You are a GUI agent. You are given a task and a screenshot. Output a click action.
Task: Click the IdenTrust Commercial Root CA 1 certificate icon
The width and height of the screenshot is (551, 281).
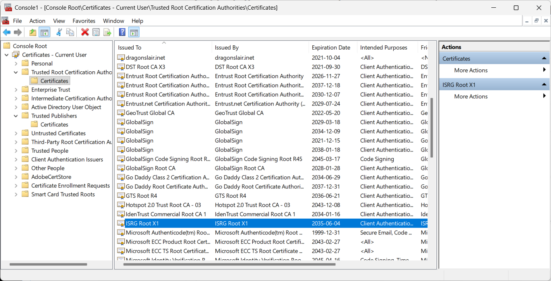coord(121,214)
